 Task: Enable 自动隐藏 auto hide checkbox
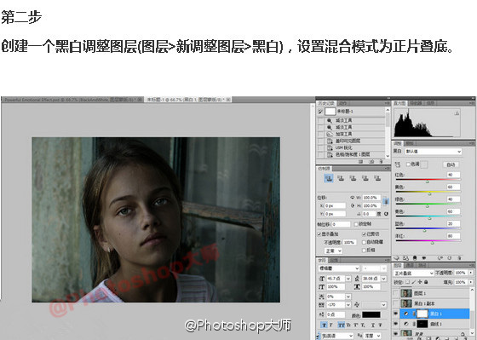click(x=365, y=242)
